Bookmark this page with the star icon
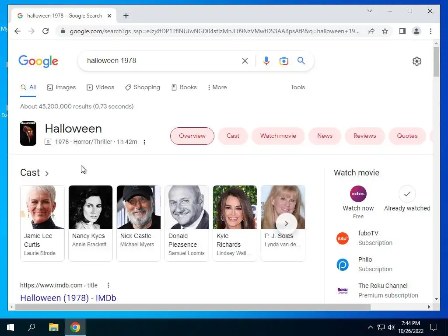 pos(385,31)
